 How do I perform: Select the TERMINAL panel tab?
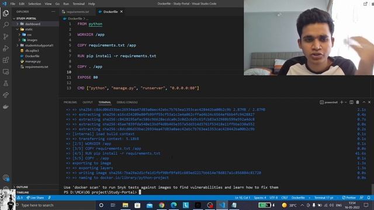pos(105,102)
